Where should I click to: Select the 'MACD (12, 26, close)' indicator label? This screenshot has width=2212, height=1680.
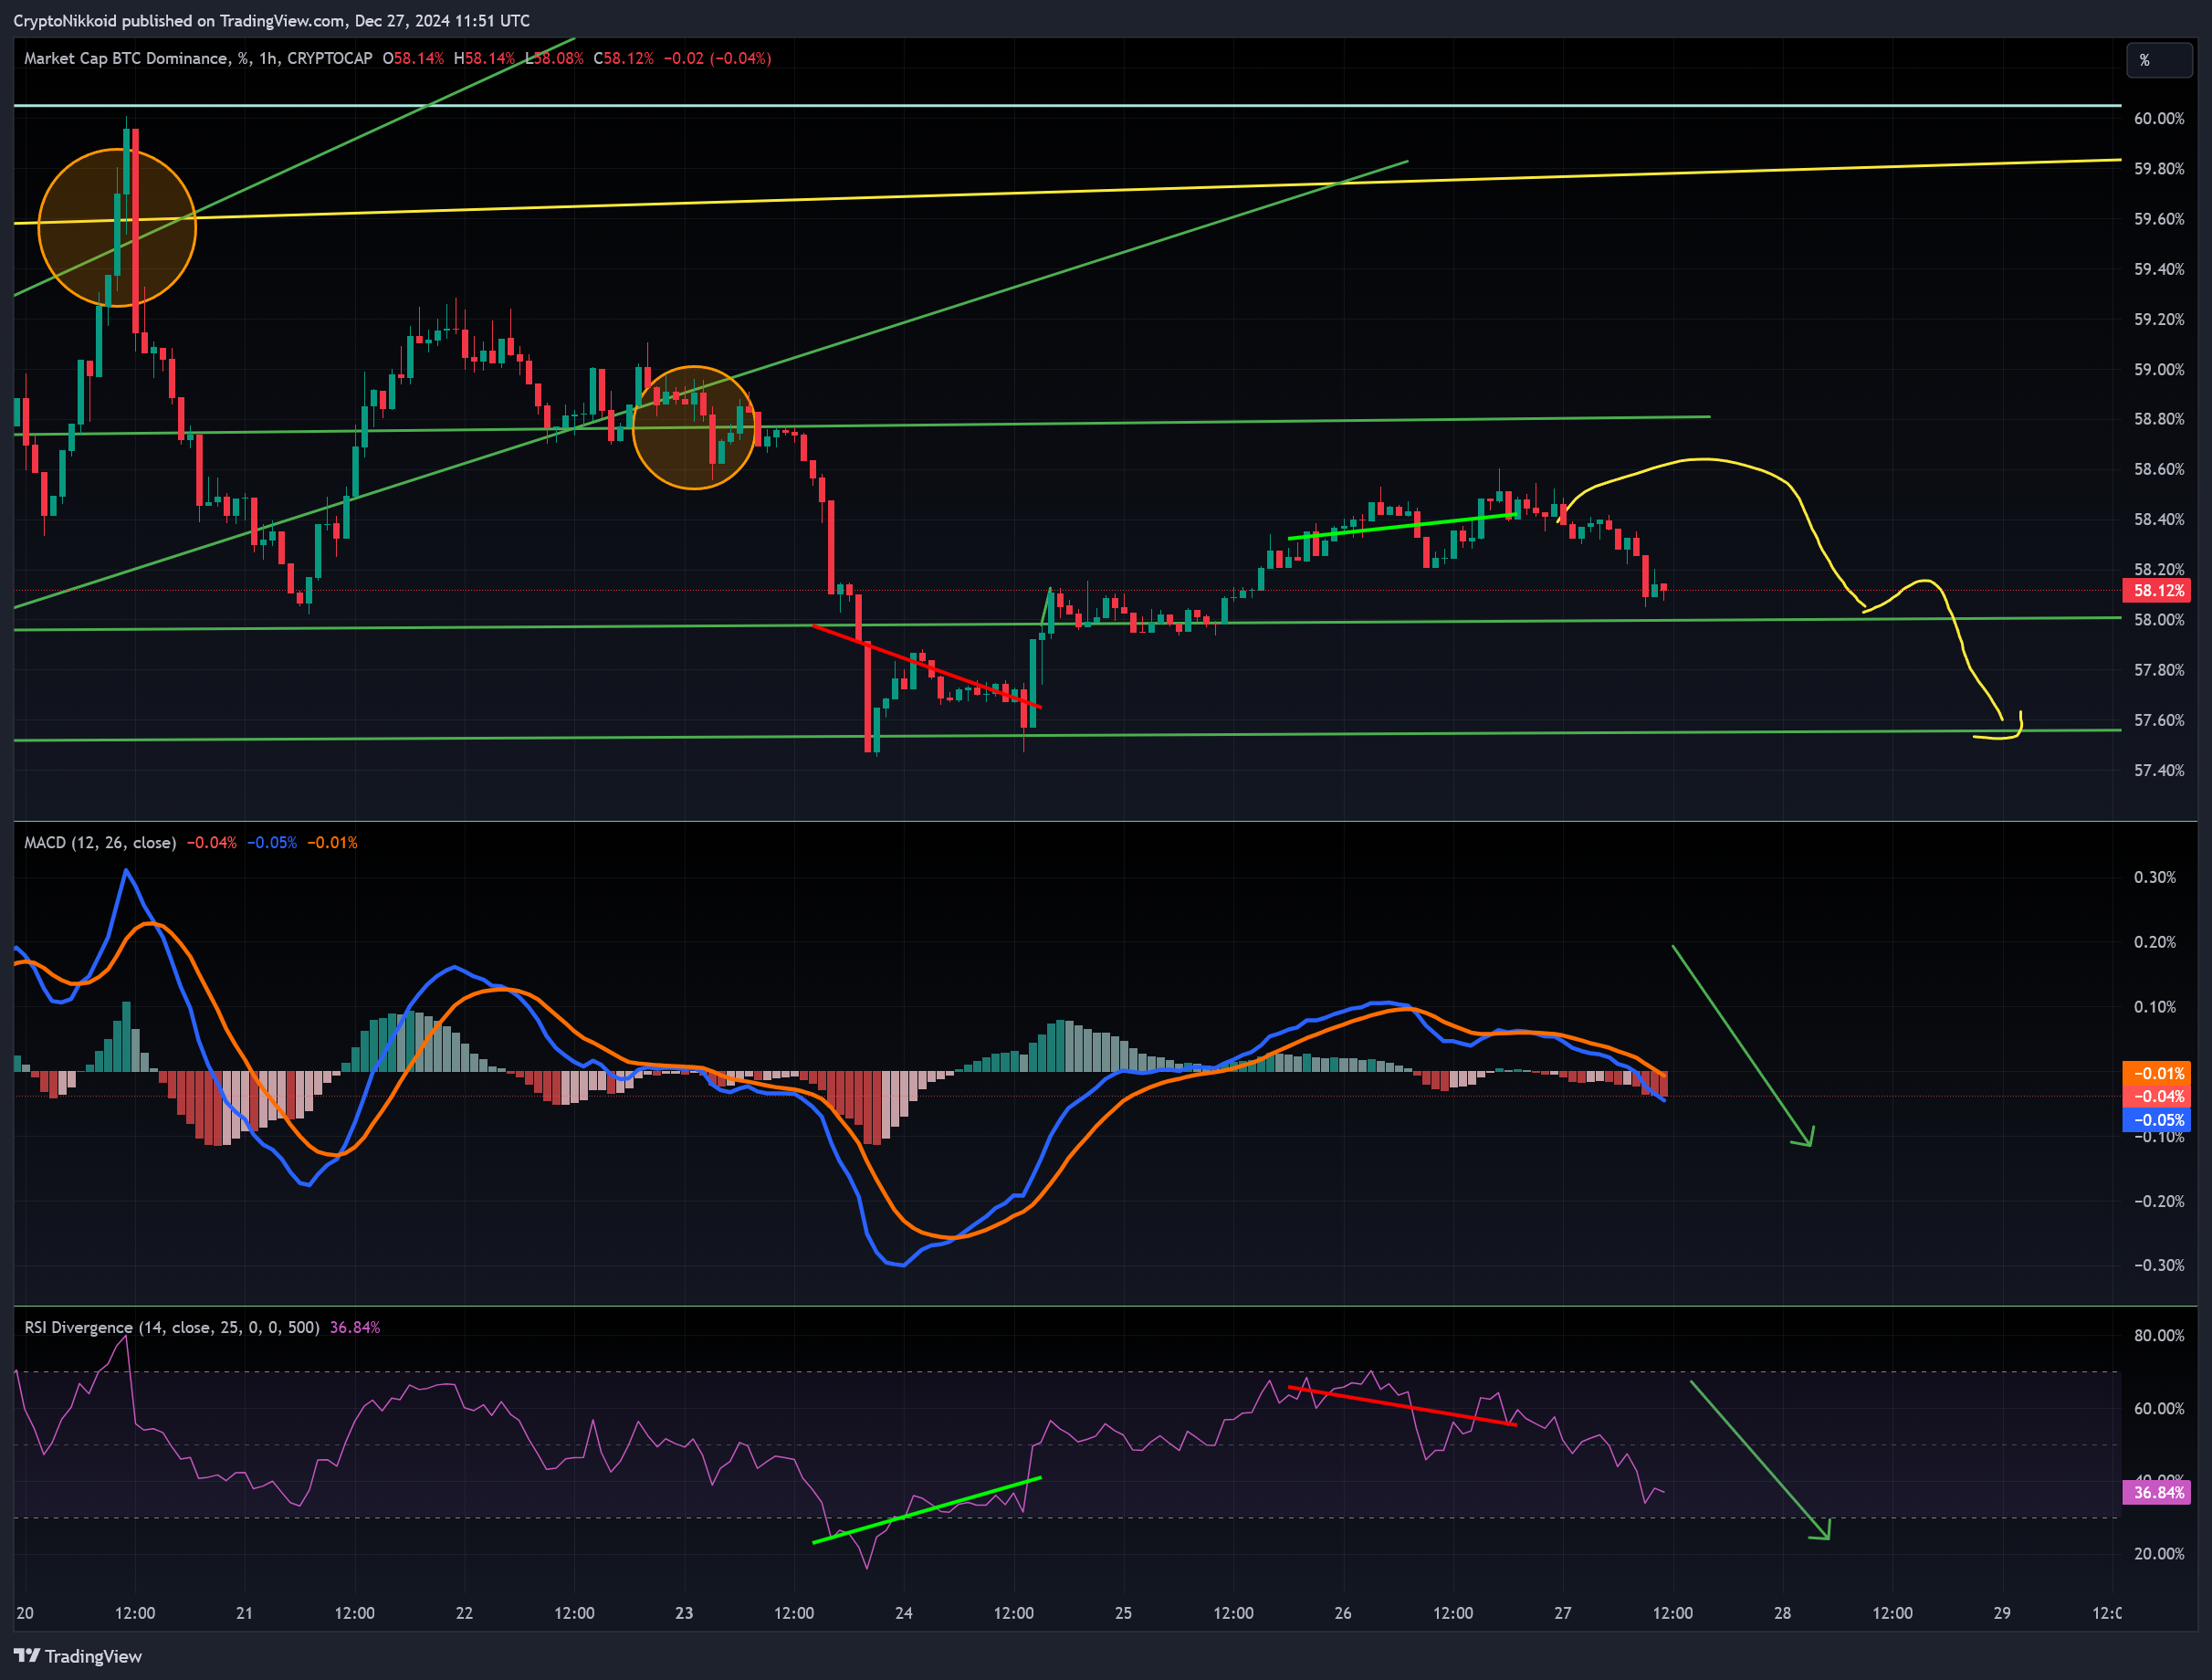(100, 843)
